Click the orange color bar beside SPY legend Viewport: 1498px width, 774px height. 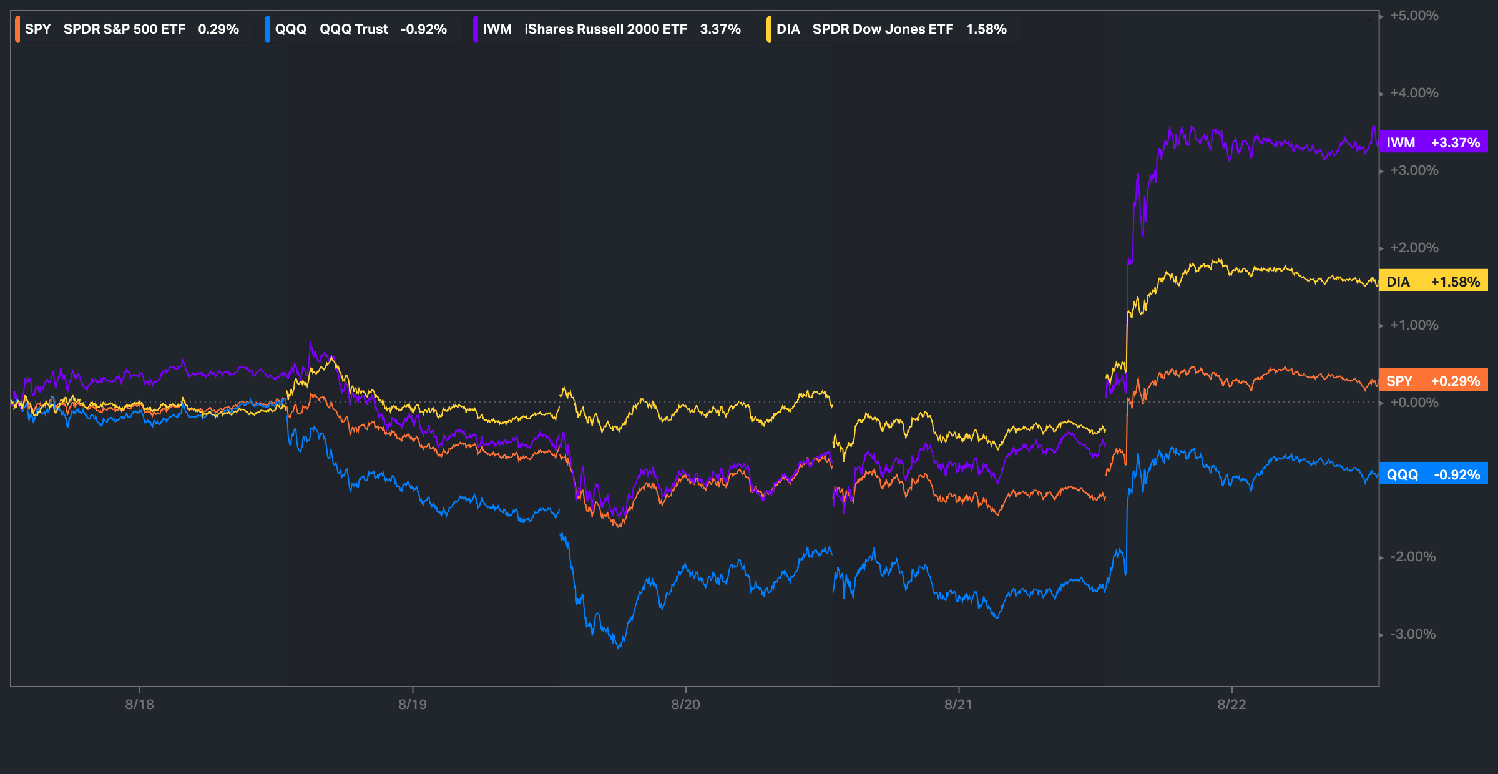coord(17,29)
